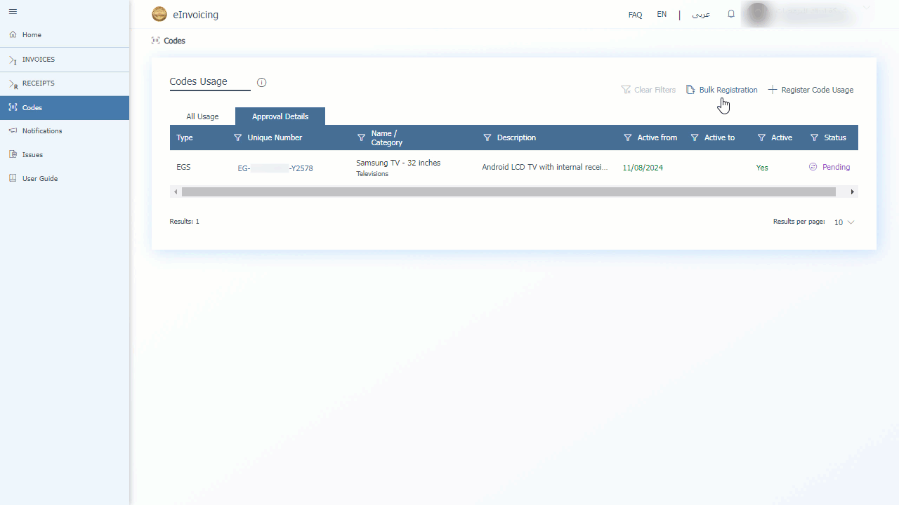The image size is (899, 505).
Task: Click Clear Filters
Action: 648,90
